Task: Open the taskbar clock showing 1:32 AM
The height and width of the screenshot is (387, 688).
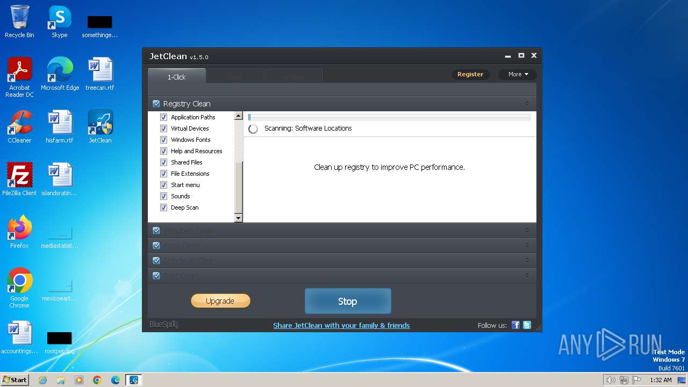Action: (x=661, y=380)
